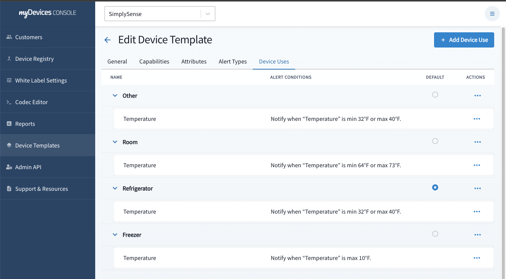506x279 pixels.
Task: Switch to the Capabilities tab
Action: 154,62
